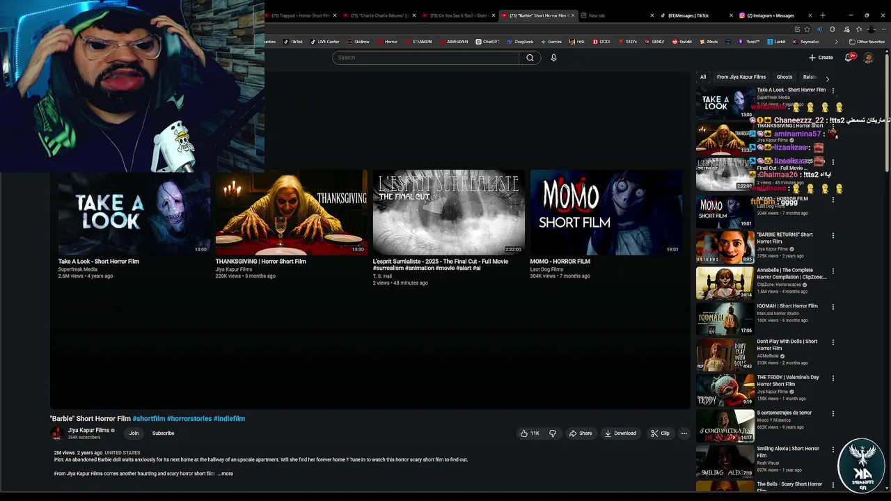The height and width of the screenshot is (501, 891).
Task: Open the MOMO Short Film end-screen thumbnail
Action: pos(606,212)
